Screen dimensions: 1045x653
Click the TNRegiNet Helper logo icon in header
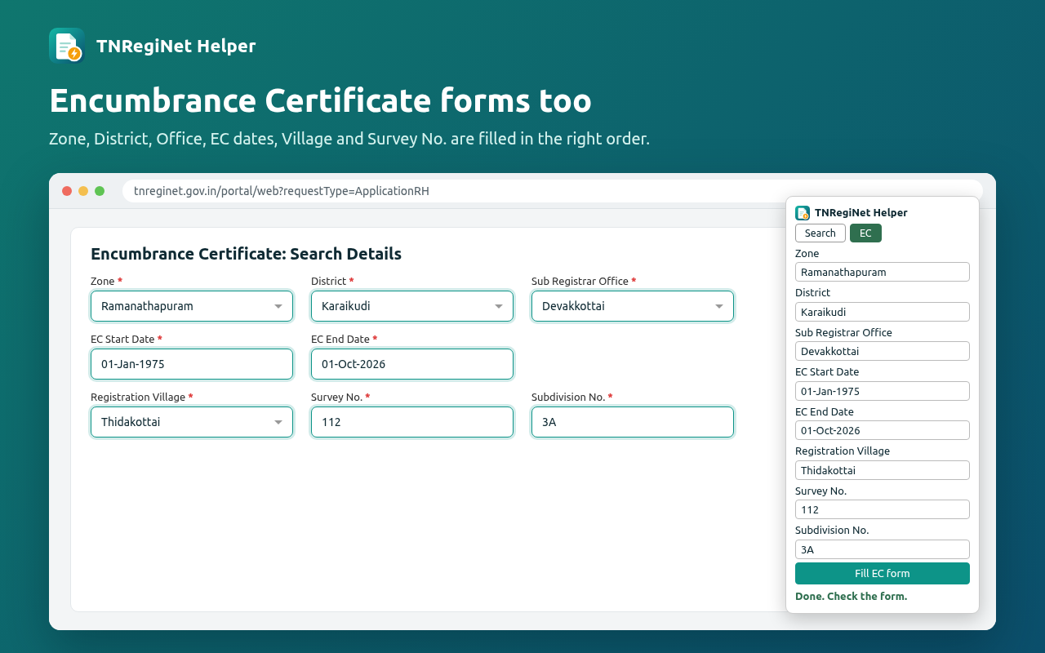67,46
